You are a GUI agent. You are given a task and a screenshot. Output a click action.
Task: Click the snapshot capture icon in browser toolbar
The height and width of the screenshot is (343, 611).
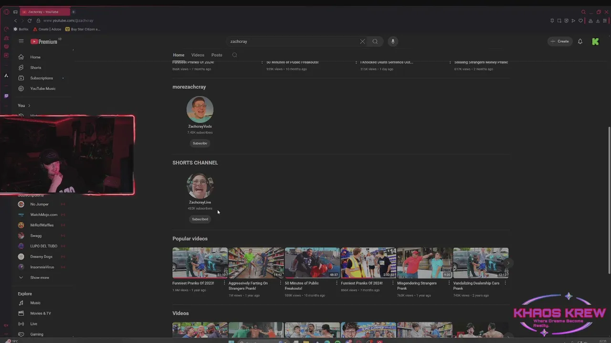(x=559, y=20)
